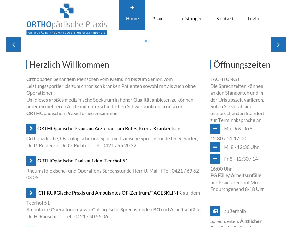
Task: Click the plus icon above Home menu
Action: (132, 7)
